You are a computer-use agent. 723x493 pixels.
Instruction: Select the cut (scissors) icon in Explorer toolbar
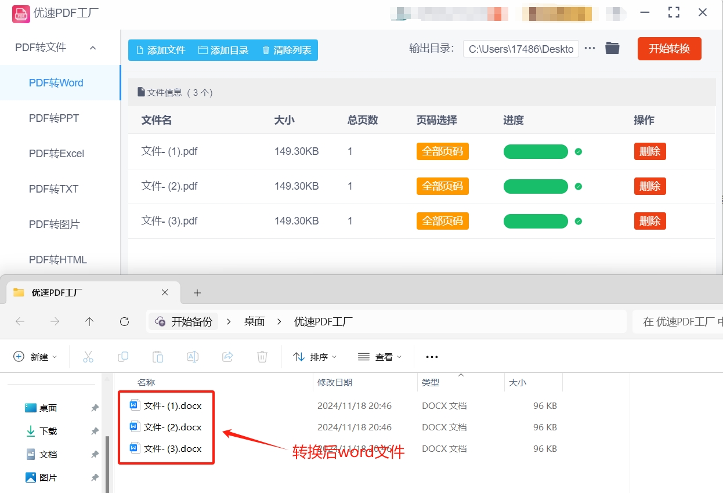(x=88, y=357)
